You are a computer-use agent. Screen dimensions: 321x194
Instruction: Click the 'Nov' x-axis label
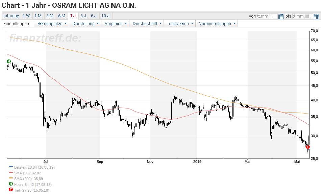coord(150,162)
